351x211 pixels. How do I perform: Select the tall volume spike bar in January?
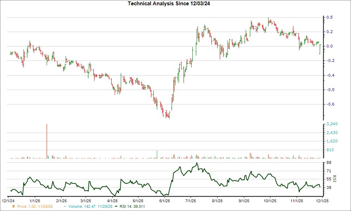[47, 141]
